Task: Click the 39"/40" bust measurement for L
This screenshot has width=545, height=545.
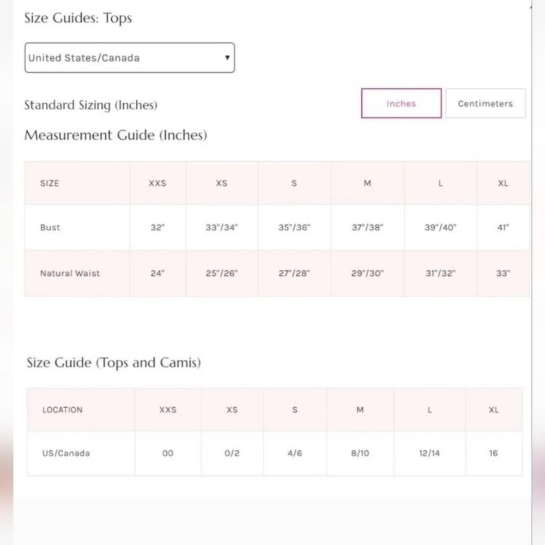Action: click(x=440, y=227)
